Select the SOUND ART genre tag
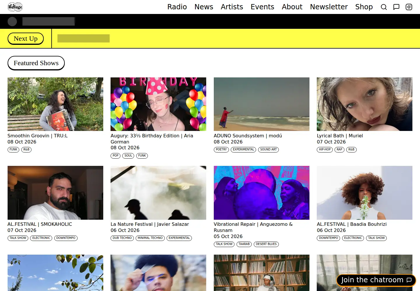Viewport: 420px width, 291px height. tap(268, 150)
